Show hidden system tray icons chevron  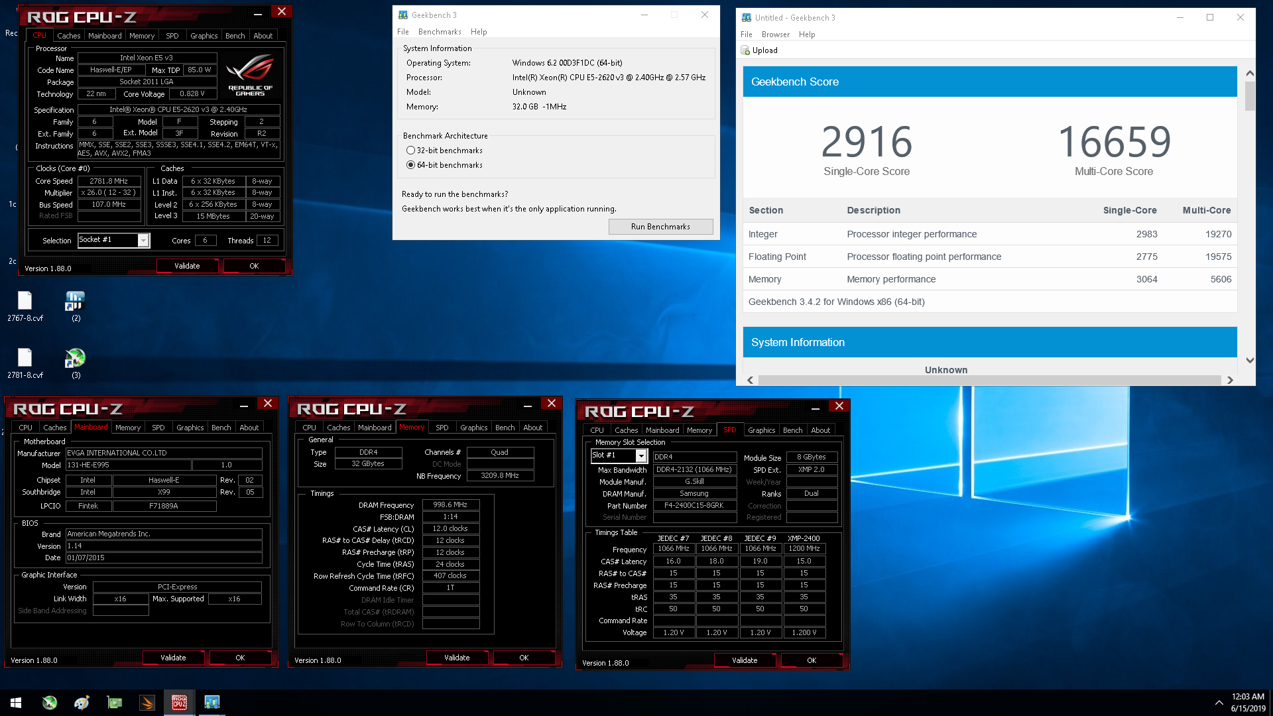[1219, 703]
